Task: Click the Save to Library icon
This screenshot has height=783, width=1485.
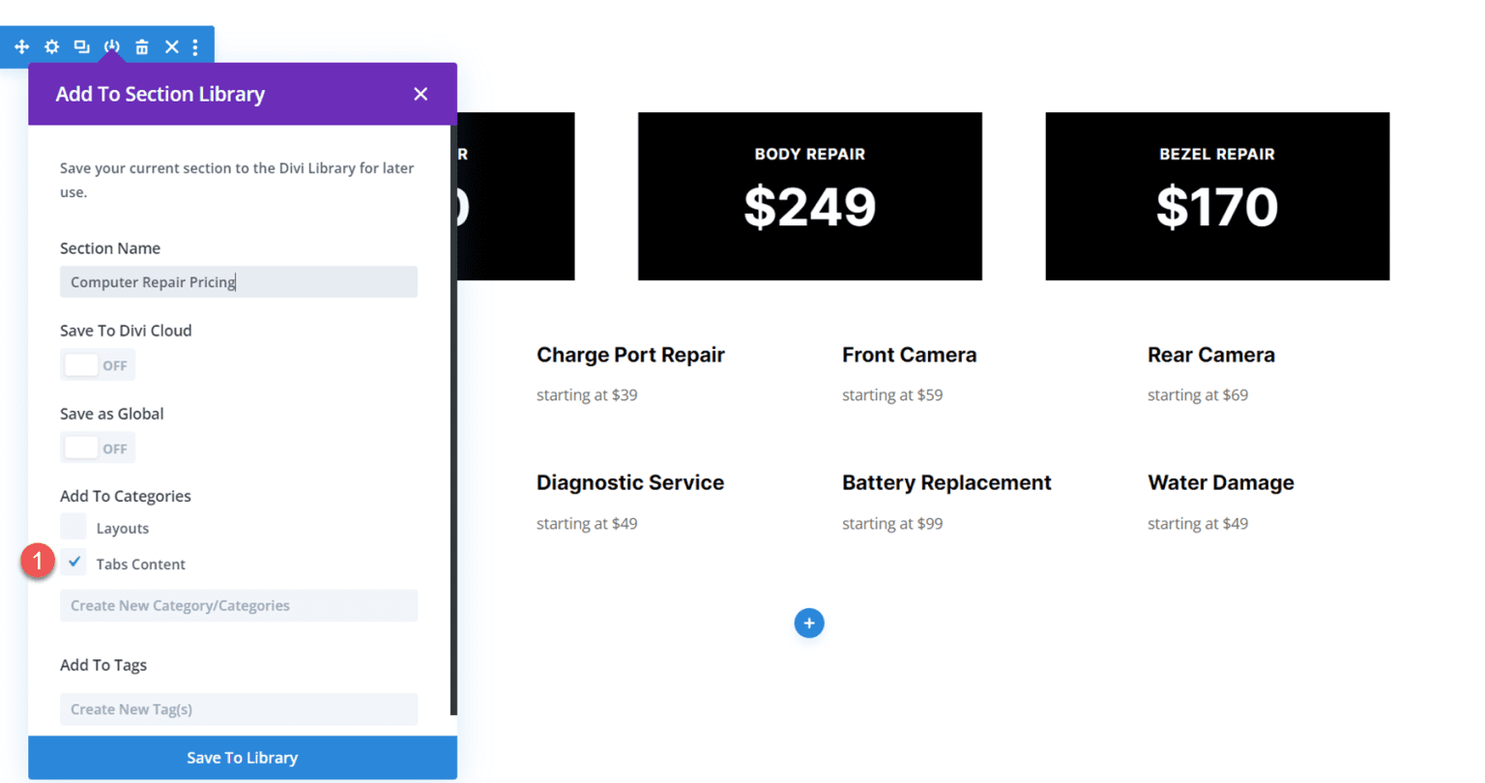Action: [x=111, y=45]
